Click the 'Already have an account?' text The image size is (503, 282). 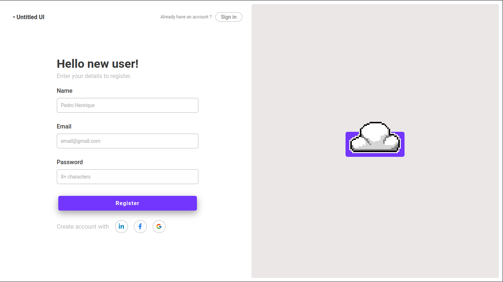pyautogui.click(x=185, y=17)
